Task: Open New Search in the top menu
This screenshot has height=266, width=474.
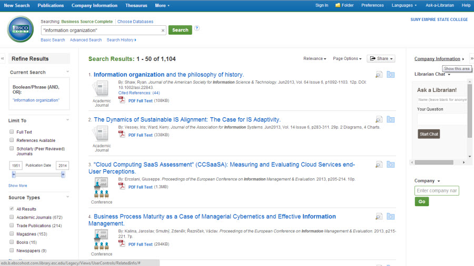Action: point(17,5)
